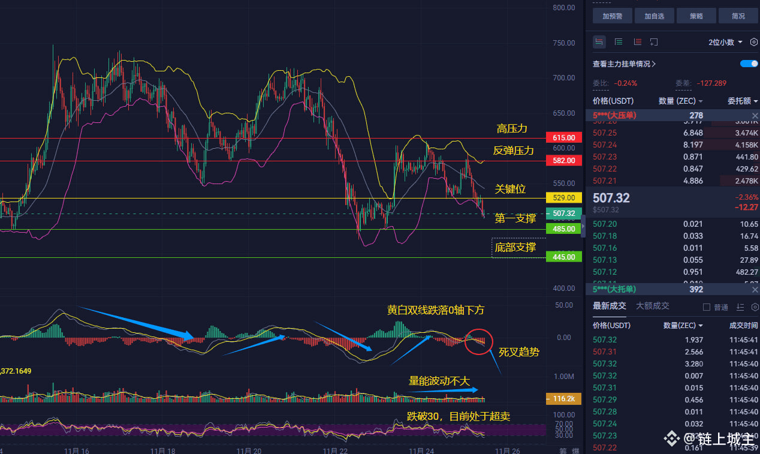The image size is (760, 454).
Task: Dismiss the 大压单 row with X
Action: tap(755, 115)
